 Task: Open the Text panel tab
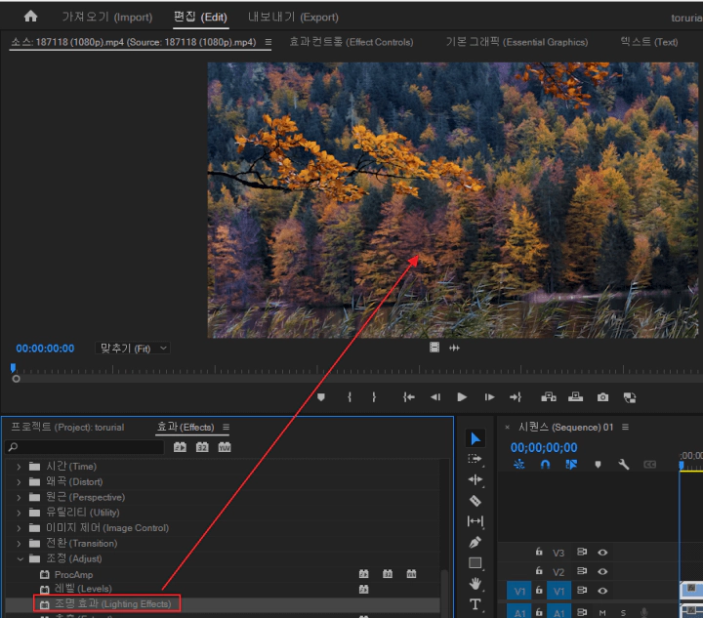click(x=648, y=42)
